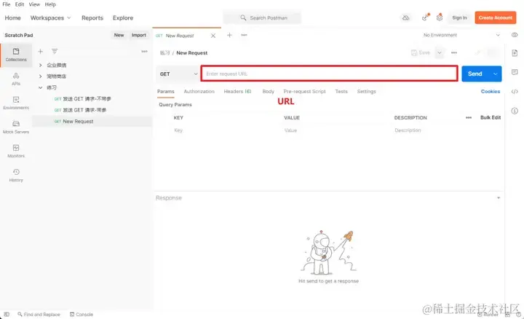Open the documentation icon in right sidebar

(x=515, y=53)
